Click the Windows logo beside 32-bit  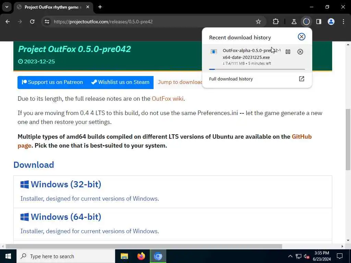(24, 185)
